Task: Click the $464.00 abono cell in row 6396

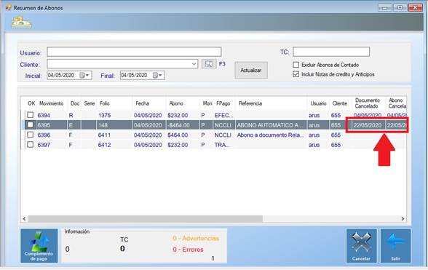Action: [178, 135]
